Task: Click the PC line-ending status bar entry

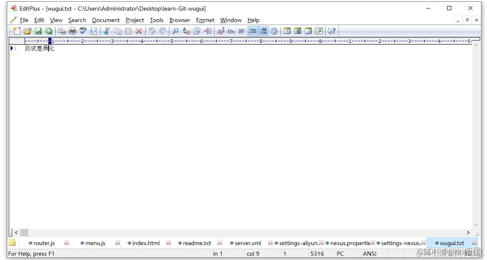Action: click(341, 254)
